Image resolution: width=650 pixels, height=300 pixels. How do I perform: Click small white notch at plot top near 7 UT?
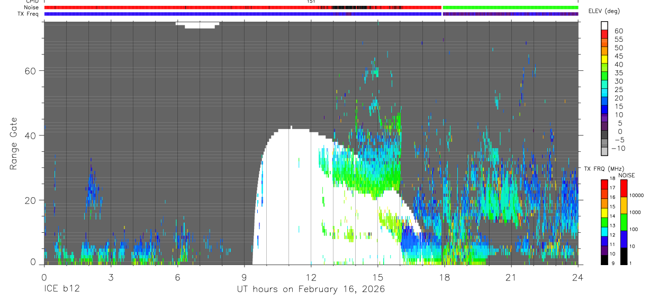pyautogui.click(x=197, y=25)
